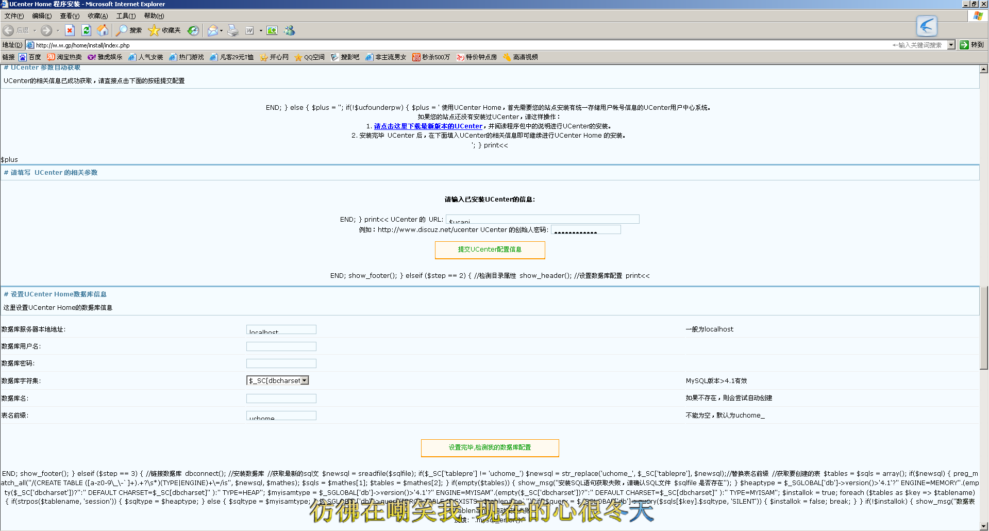Open the 数据库字符集 charset dropdown

click(278, 380)
